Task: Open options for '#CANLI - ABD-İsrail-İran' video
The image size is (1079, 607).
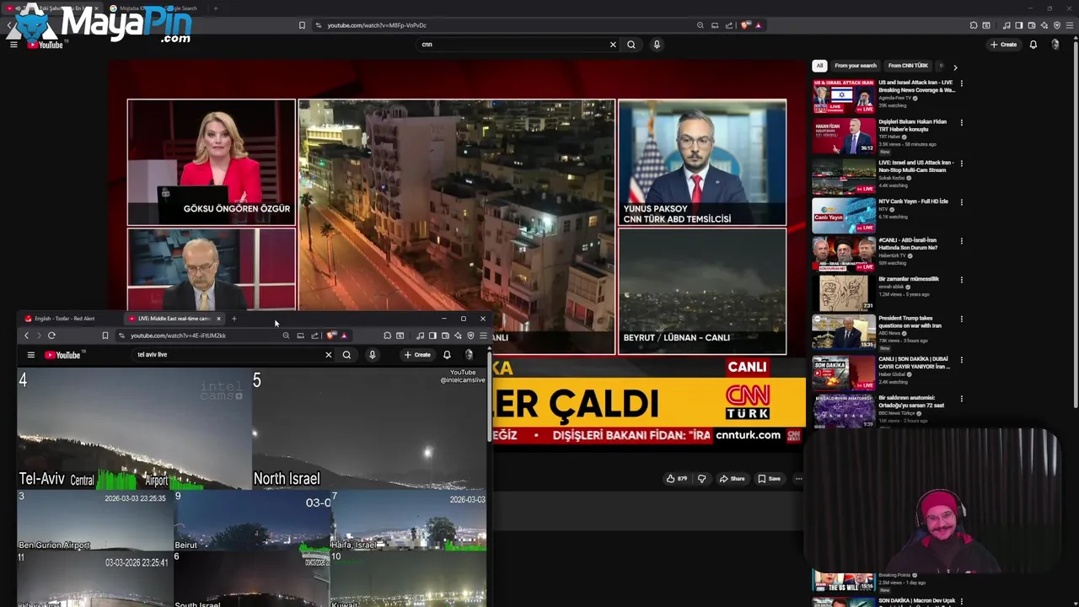Action: coord(961,241)
